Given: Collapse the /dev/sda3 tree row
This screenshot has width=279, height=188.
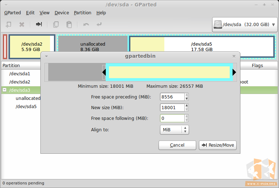Looking at the screenshot, I should pyautogui.click(x=5, y=90).
